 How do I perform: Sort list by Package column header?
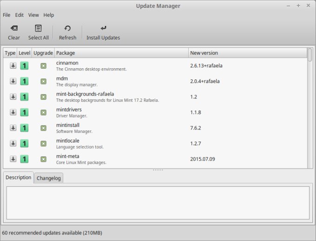121,53
